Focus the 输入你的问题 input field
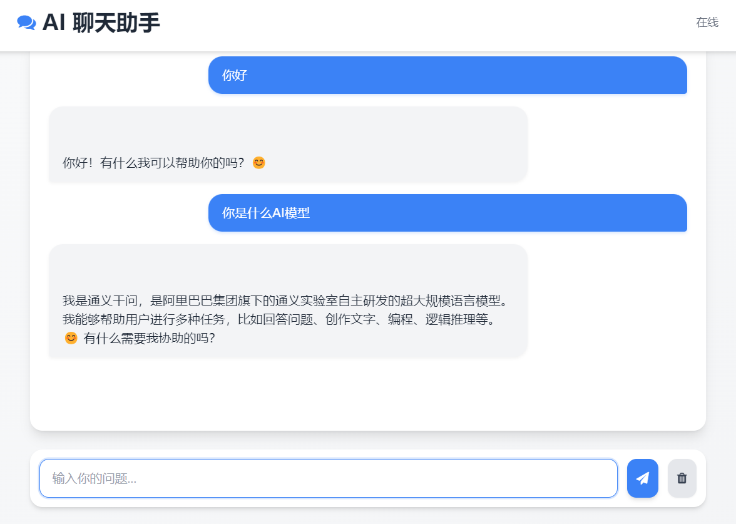 tap(328, 478)
